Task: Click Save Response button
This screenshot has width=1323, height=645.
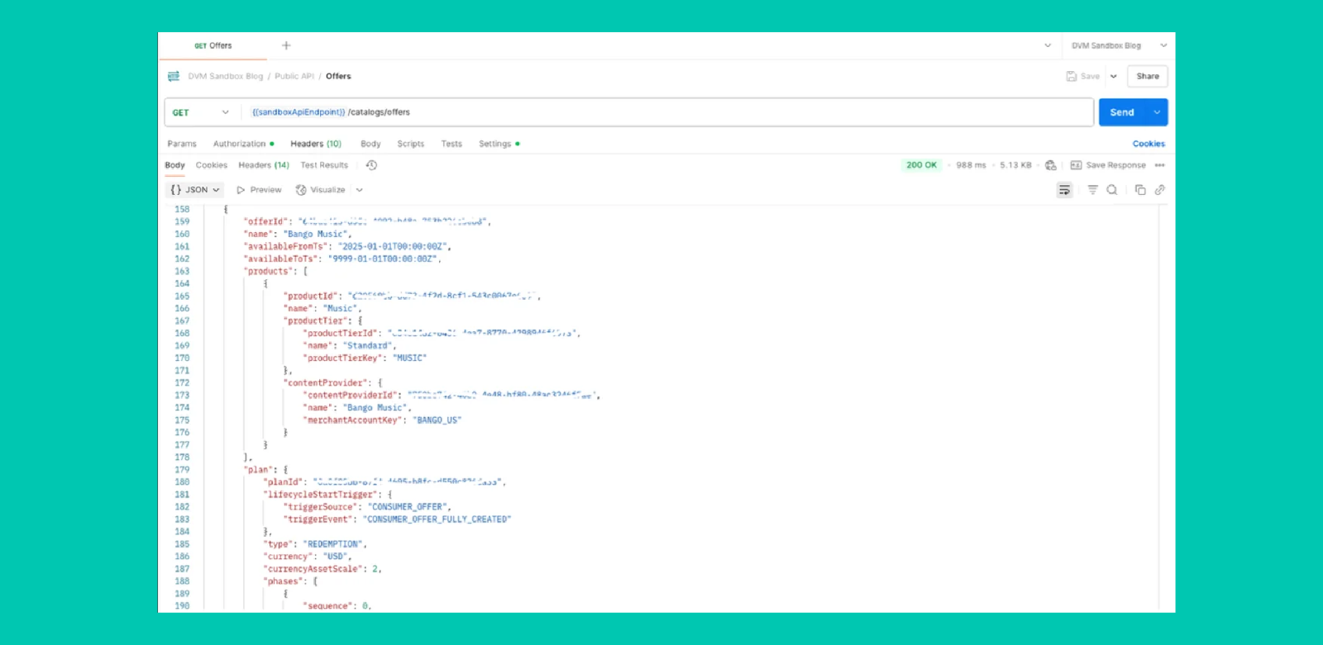Action: point(1108,165)
